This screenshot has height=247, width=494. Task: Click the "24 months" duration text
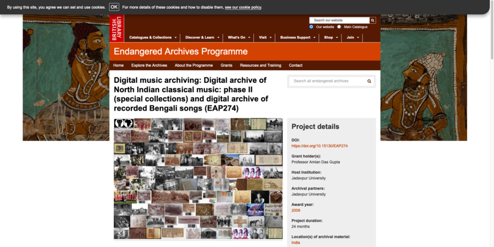click(301, 227)
